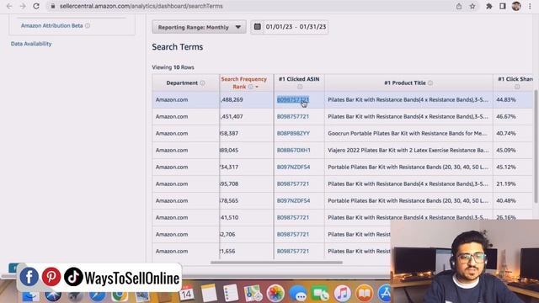Image resolution: width=539 pixels, height=303 pixels.
Task: Open Notes app in the Dock
Action: click(209, 293)
